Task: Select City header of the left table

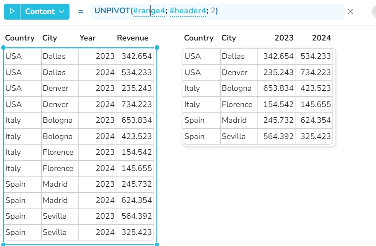Action: click(x=49, y=38)
